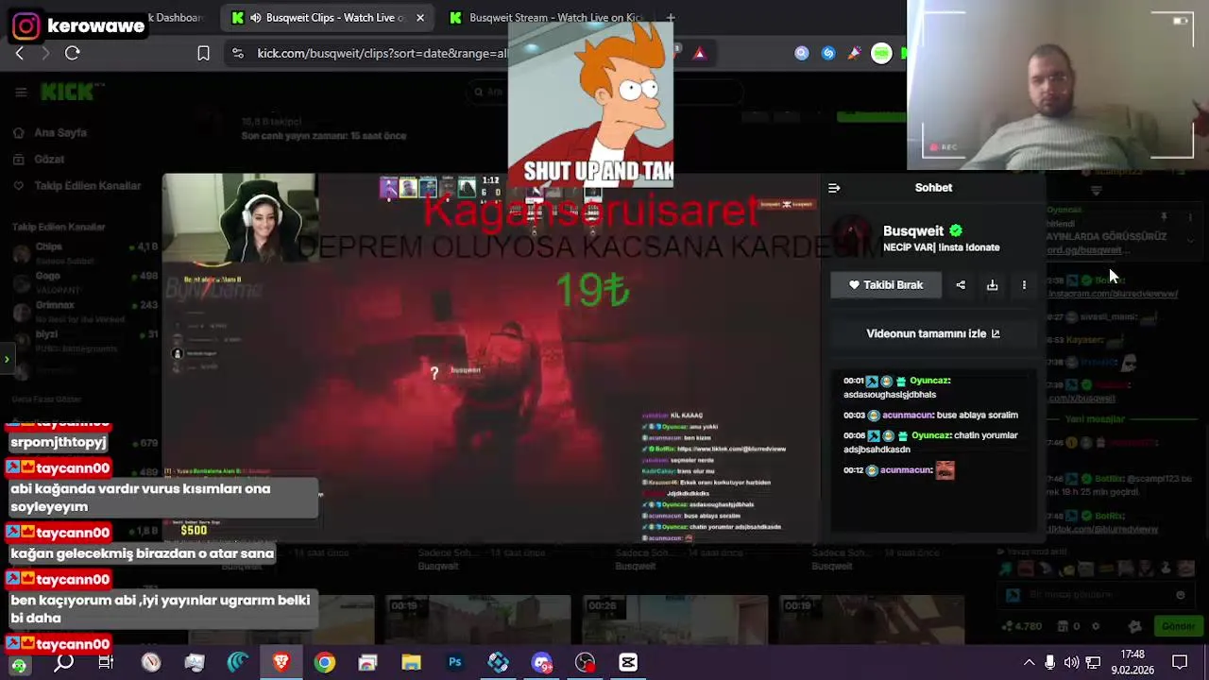Open Gözat in the sidebar
Viewport: 1209px width, 680px height.
pyautogui.click(x=49, y=160)
